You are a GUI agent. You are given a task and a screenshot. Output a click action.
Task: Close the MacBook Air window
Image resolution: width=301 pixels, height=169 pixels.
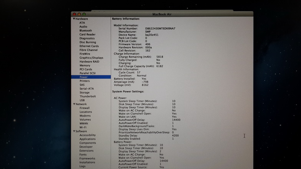pos(74,14)
